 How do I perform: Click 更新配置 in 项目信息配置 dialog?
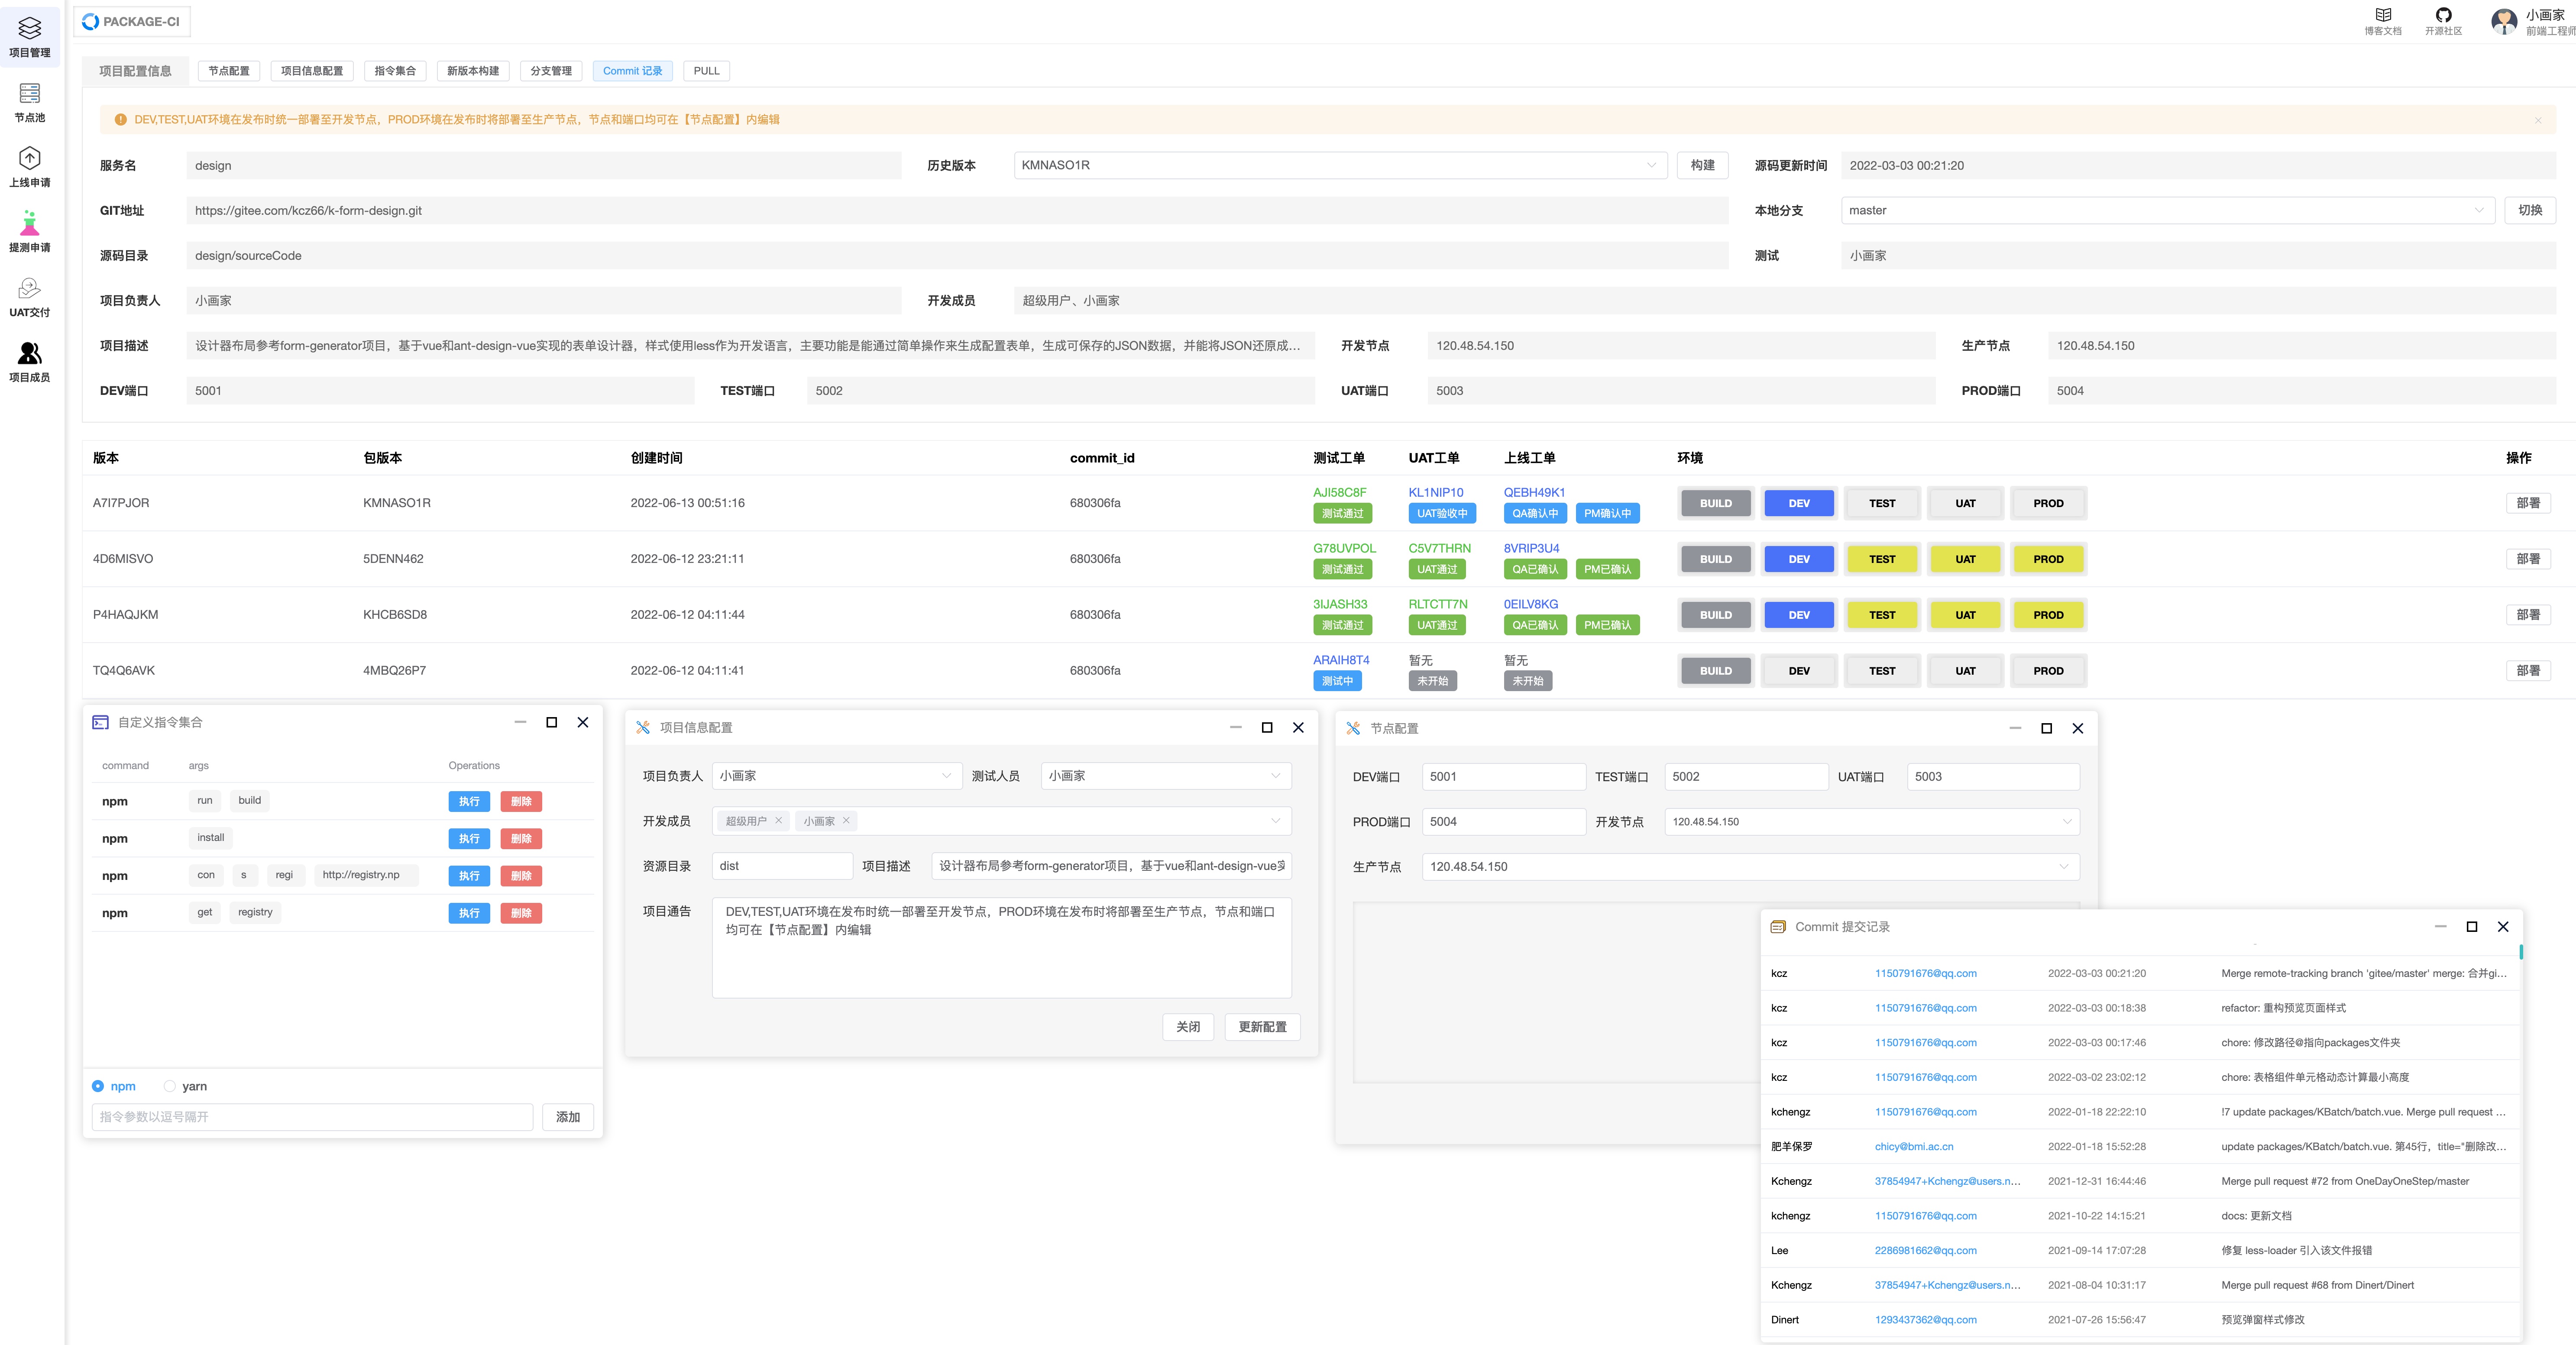coord(1263,1027)
